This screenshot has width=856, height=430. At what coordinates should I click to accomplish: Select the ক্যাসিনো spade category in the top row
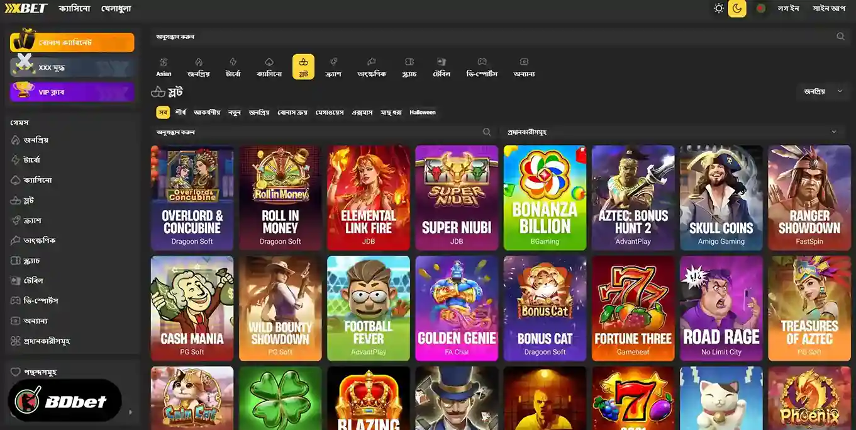click(269, 67)
